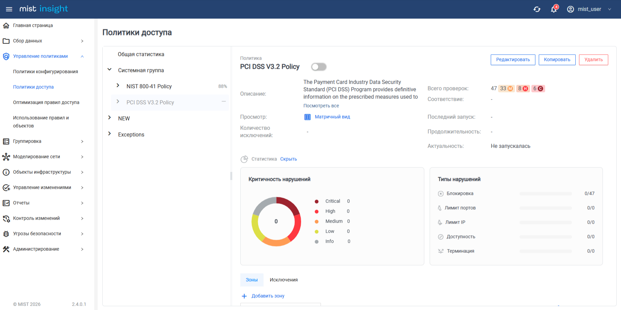The width and height of the screenshot is (621, 310).
Task: Expand the NIST 800-41 Policy node
Action: pos(118,85)
